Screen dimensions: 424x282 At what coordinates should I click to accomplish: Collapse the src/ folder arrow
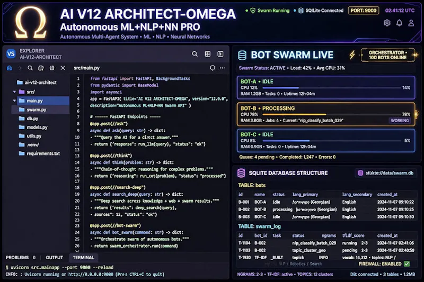[x=14, y=92]
